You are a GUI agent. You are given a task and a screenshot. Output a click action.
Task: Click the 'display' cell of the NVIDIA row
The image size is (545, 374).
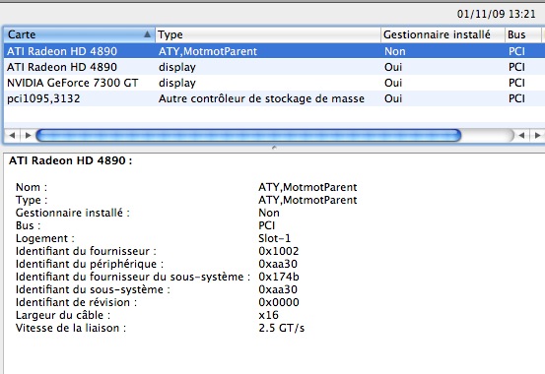pyautogui.click(x=177, y=83)
